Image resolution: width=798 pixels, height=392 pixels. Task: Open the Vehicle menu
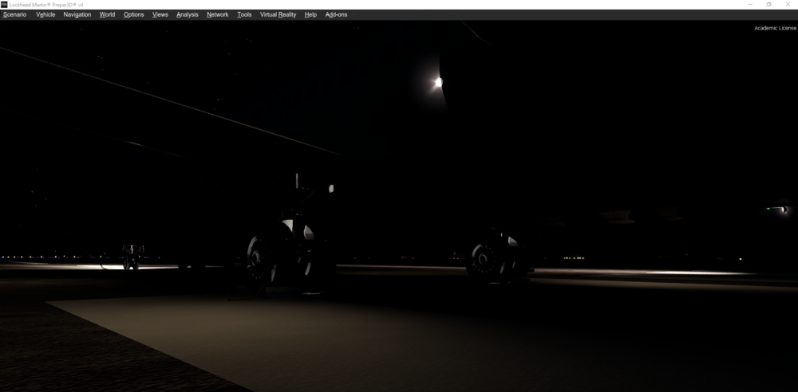click(x=45, y=14)
